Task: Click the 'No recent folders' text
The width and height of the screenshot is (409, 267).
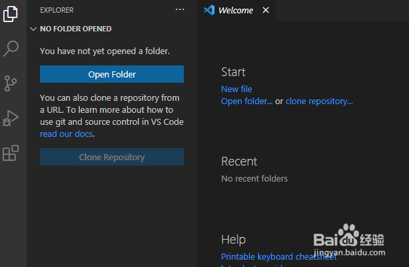Action: (x=254, y=178)
